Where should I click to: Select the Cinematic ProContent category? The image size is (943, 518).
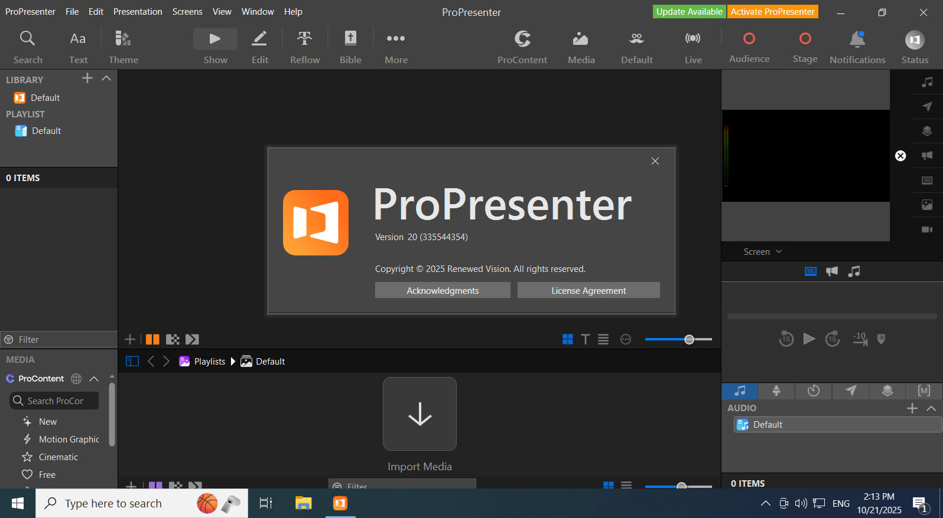58,457
